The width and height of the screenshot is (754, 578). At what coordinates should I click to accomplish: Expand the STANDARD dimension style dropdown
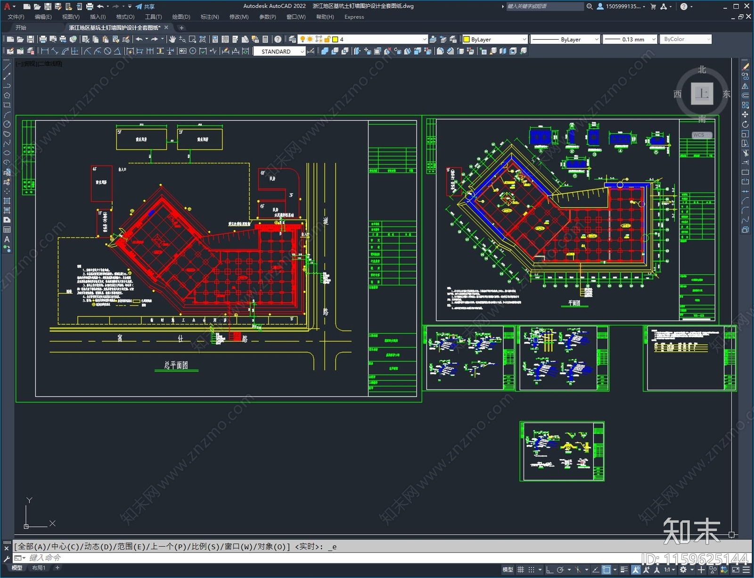pos(279,51)
